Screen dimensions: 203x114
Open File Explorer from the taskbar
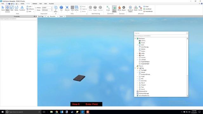(x=51, y=112)
